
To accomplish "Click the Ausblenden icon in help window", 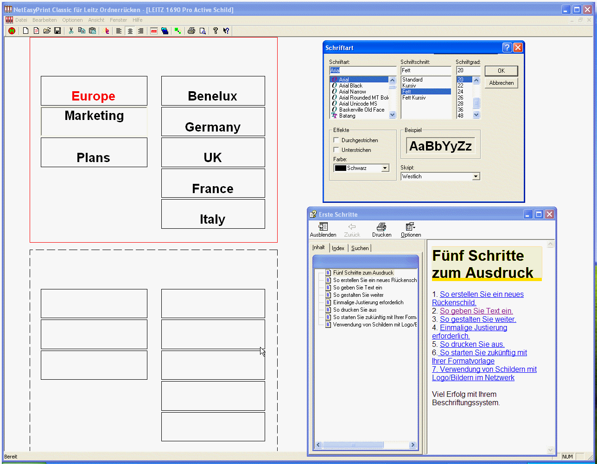I will tap(323, 230).
